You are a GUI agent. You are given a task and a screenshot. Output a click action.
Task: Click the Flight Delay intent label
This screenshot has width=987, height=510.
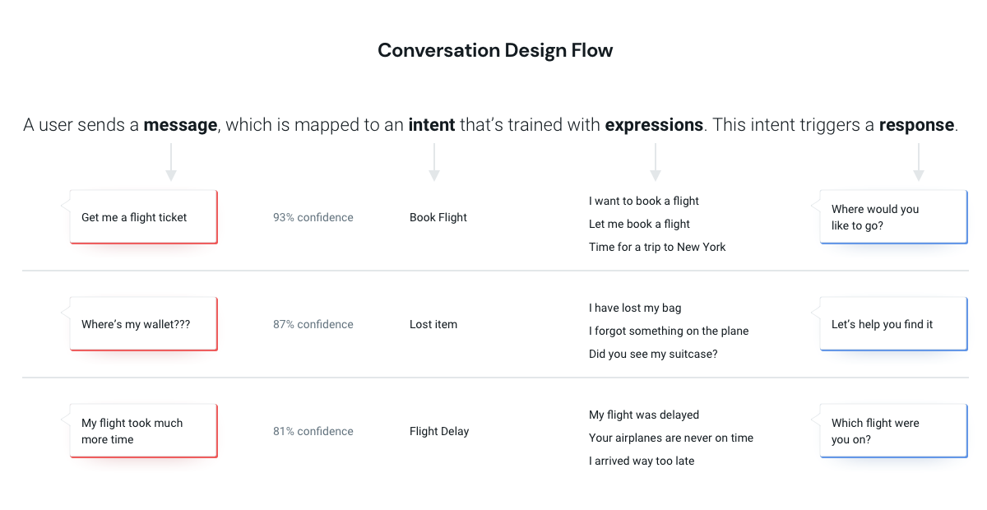pos(439,431)
